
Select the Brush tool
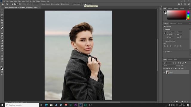(x=2, y=31)
